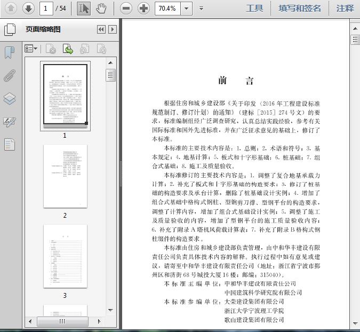Open the zoom level dropdown arrow
This screenshot has width=360, height=332.
tap(186, 9)
